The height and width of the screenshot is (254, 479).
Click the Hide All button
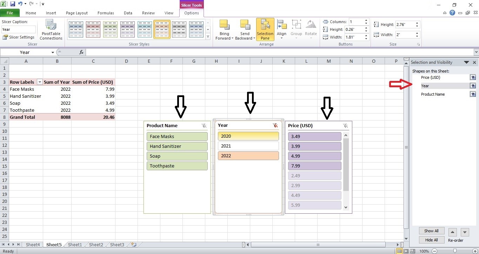[x=431, y=240]
